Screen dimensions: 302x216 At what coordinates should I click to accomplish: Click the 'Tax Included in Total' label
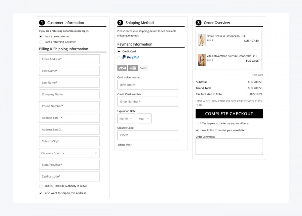click(209, 94)
